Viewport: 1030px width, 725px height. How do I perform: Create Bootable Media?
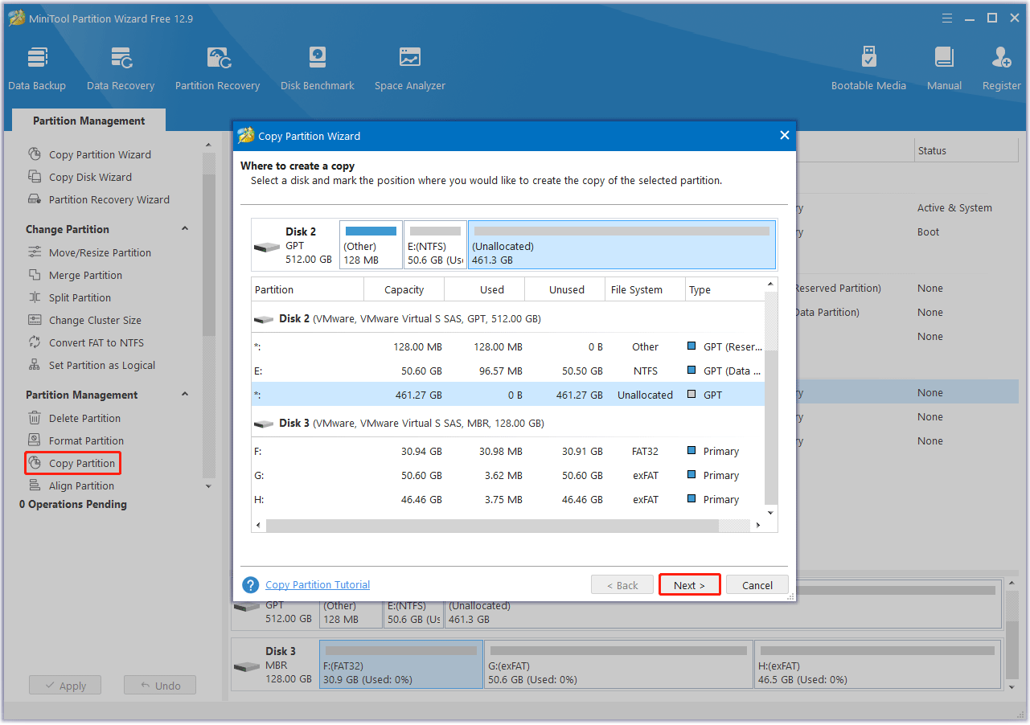tap(868, 69)
